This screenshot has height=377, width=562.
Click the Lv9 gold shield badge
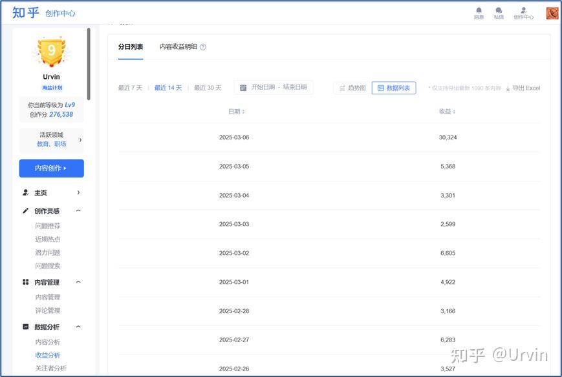(x=52, y=52)
